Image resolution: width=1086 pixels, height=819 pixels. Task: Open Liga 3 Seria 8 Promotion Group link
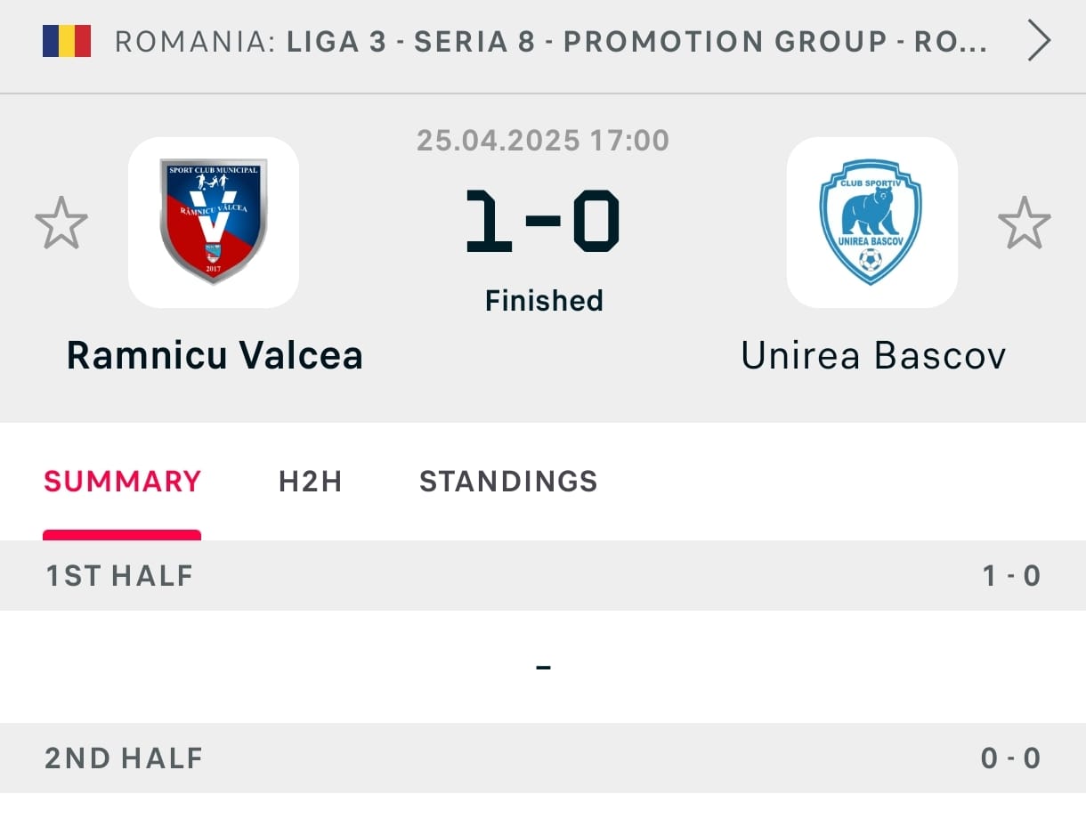tap(637, 42)
